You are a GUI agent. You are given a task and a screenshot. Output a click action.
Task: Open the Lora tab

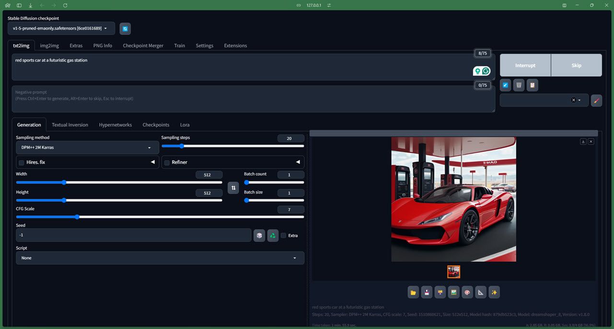185,125
